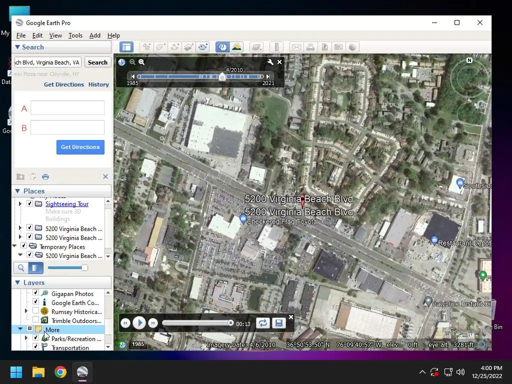Select the Add Polygon tool
This screenshot has height=384, width=512.
point(160,47)
